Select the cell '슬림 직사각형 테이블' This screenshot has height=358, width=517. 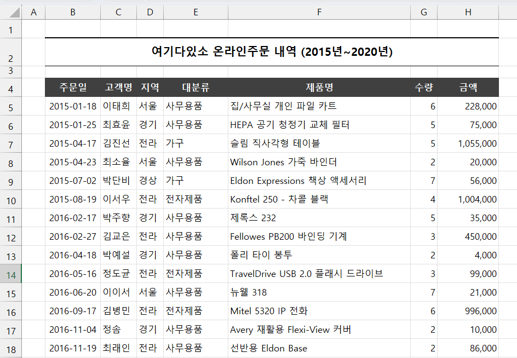click(319, 143)
